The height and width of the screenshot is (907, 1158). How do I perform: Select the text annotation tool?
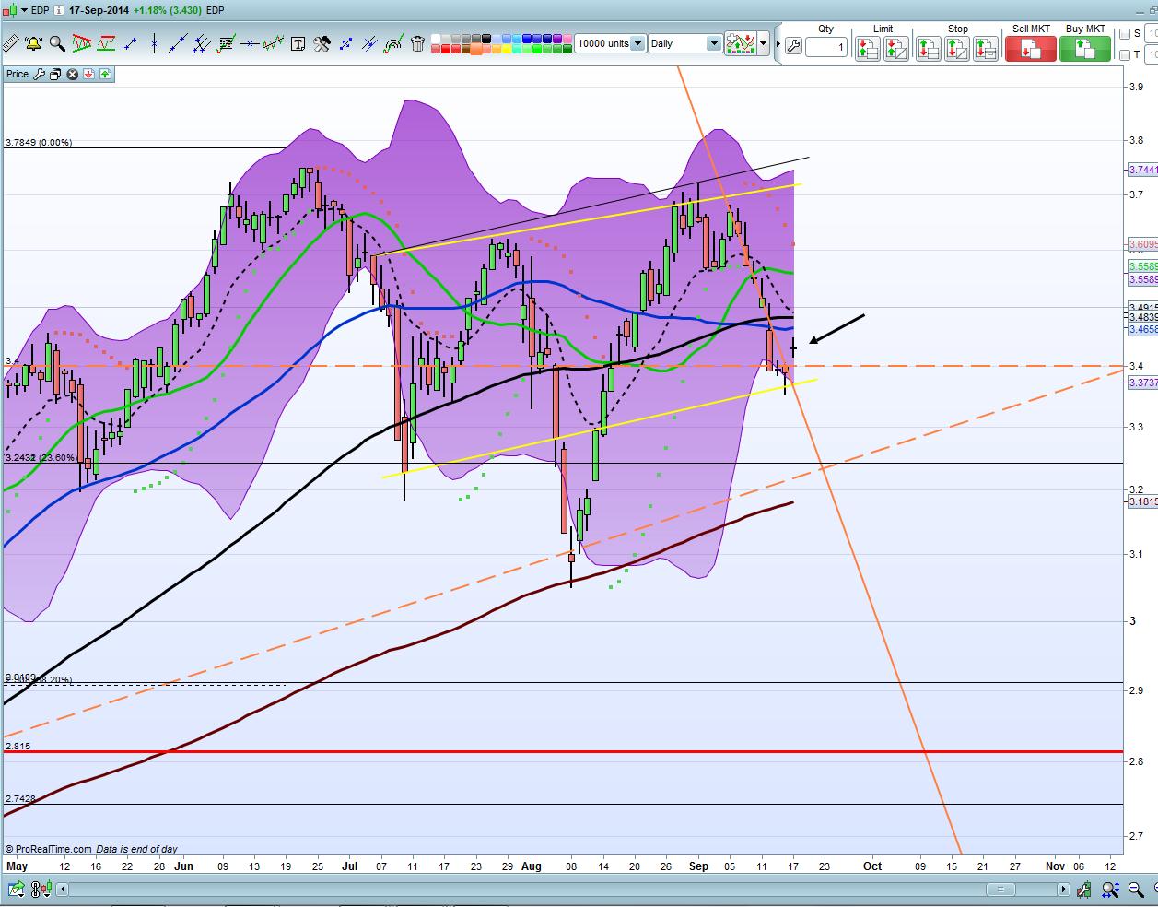(298, 44)
